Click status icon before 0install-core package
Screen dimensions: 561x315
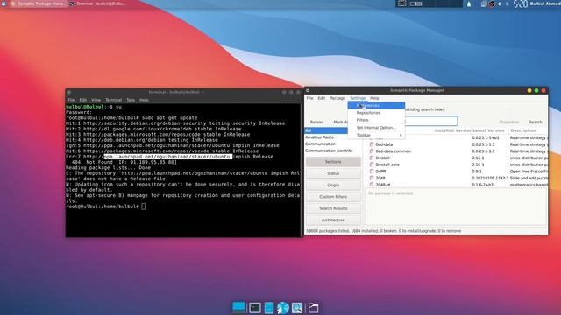(x=372, y=164)
